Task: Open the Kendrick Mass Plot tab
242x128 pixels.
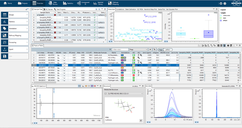Action: coord(150,9)
